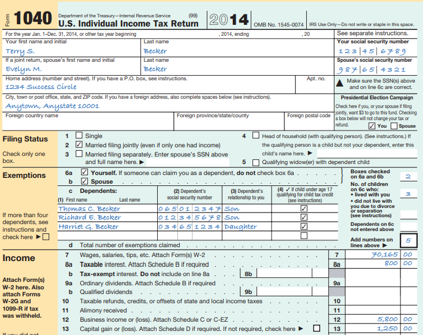Screen dimensions: 423x335
Task: Check the empty fourth dependent credit box
Action: coord(304,236)
